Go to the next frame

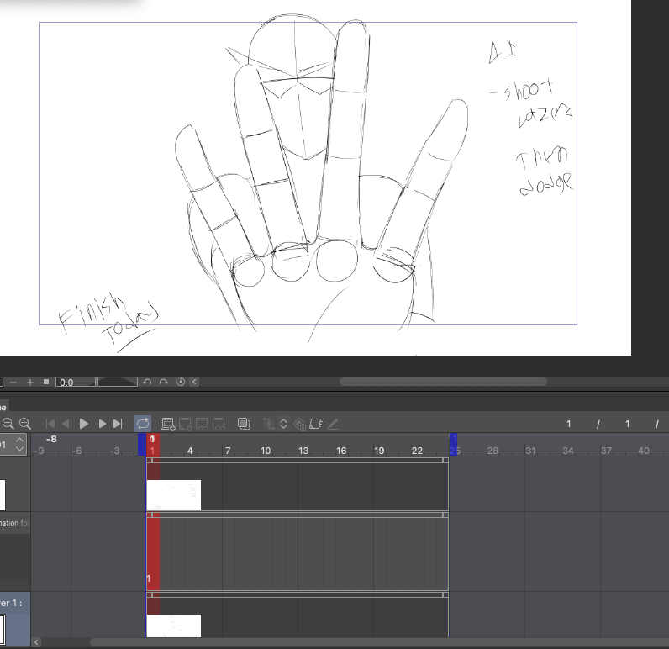(101, 424)
